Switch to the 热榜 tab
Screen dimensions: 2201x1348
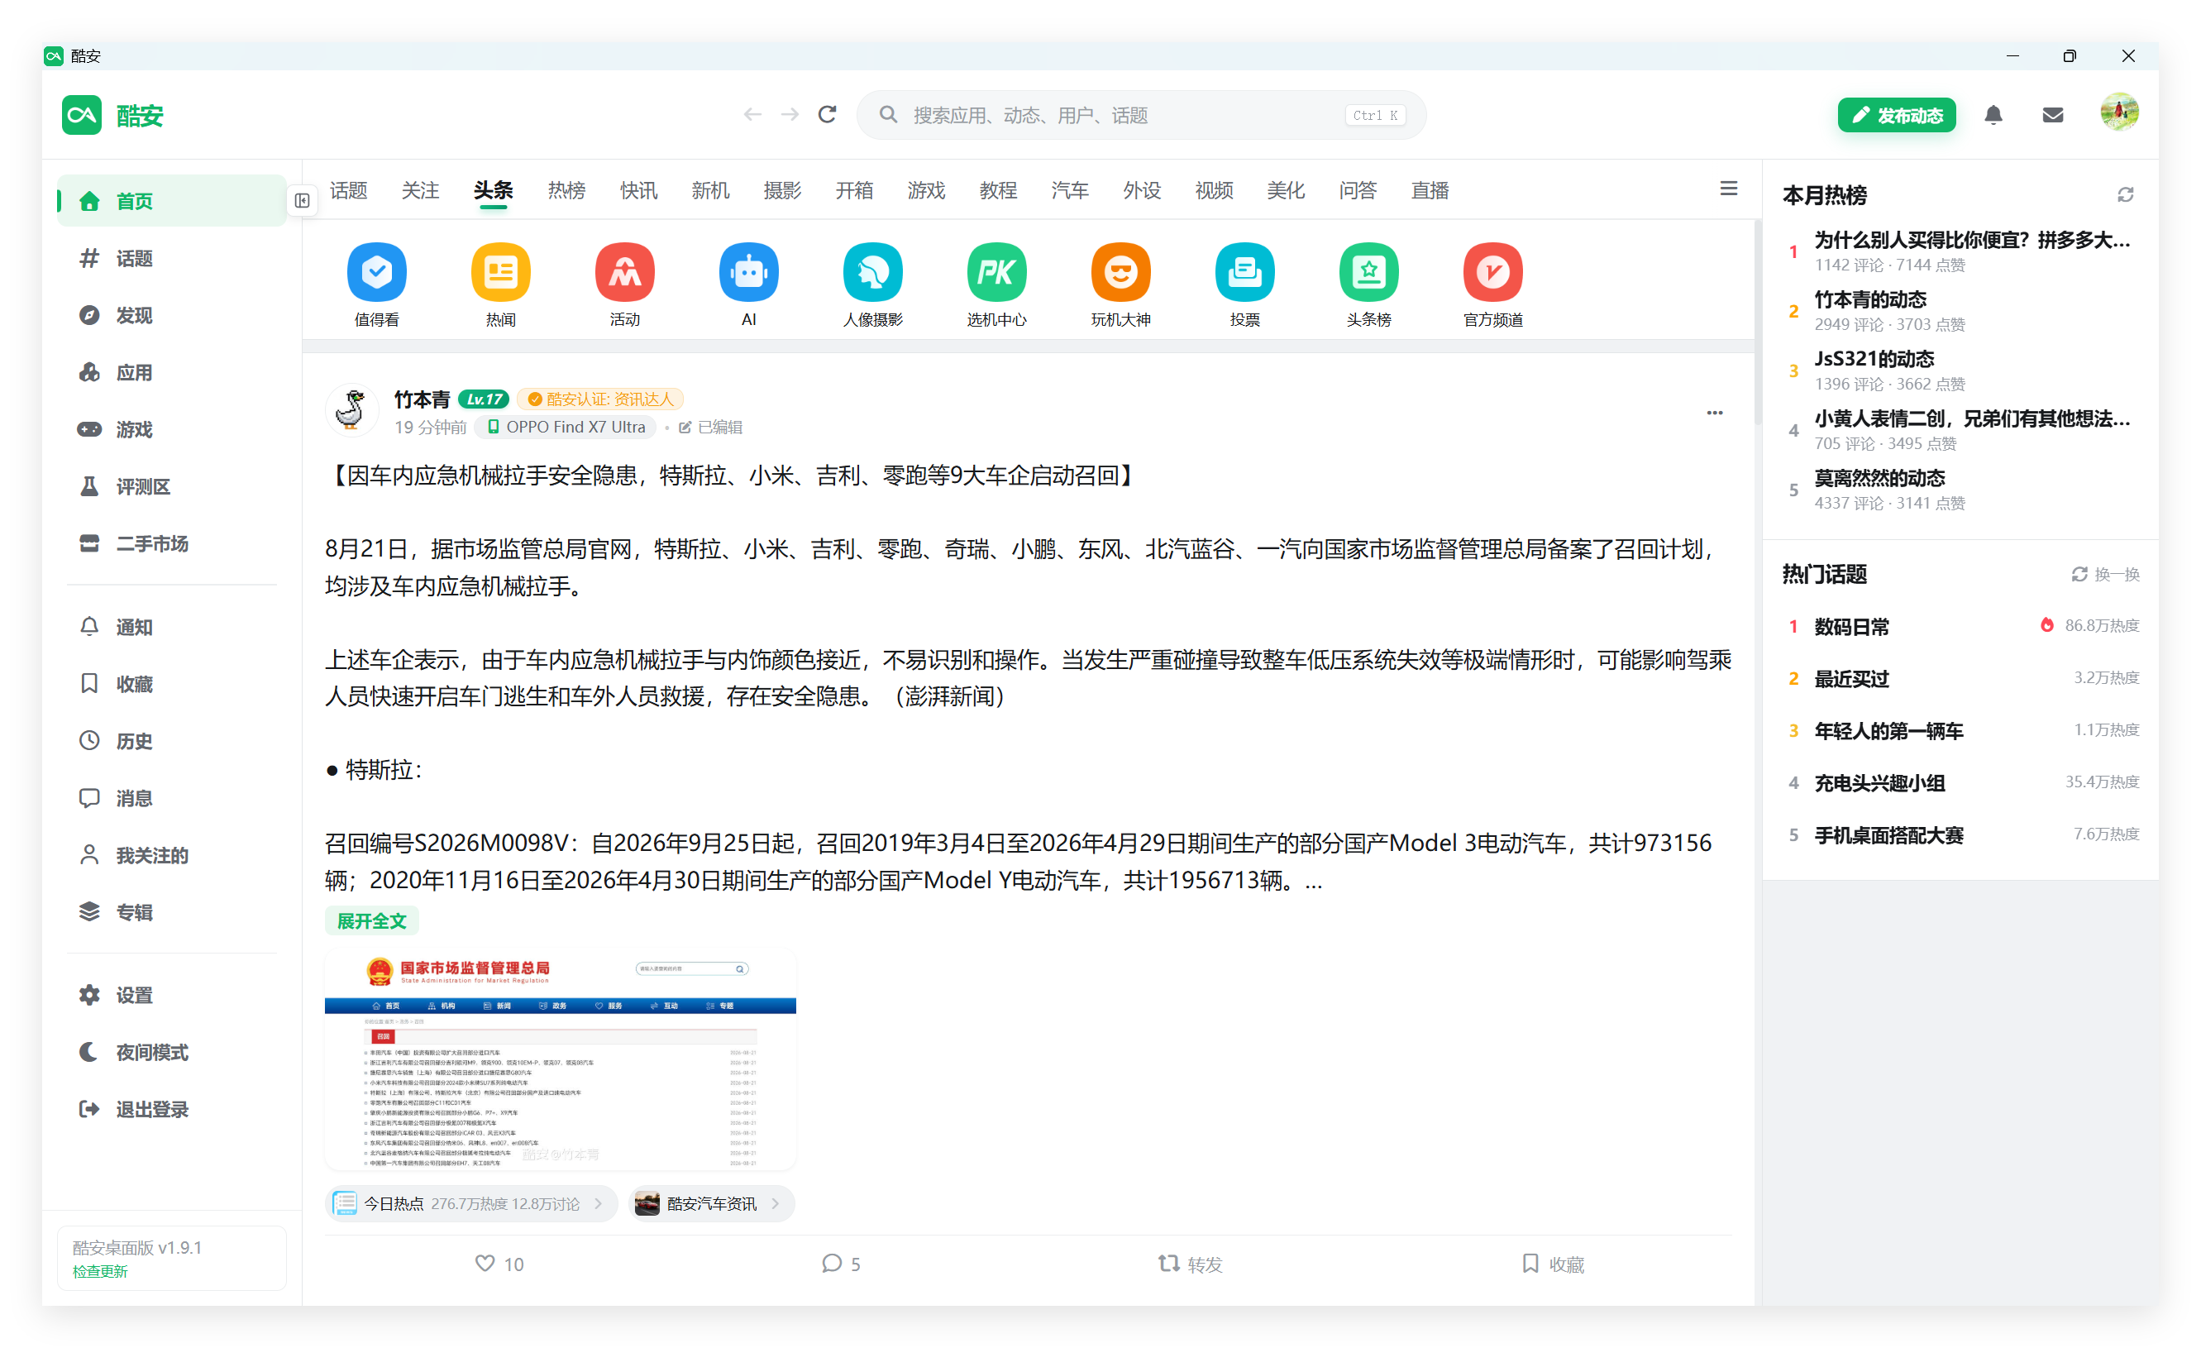click(x=566, y=190)
